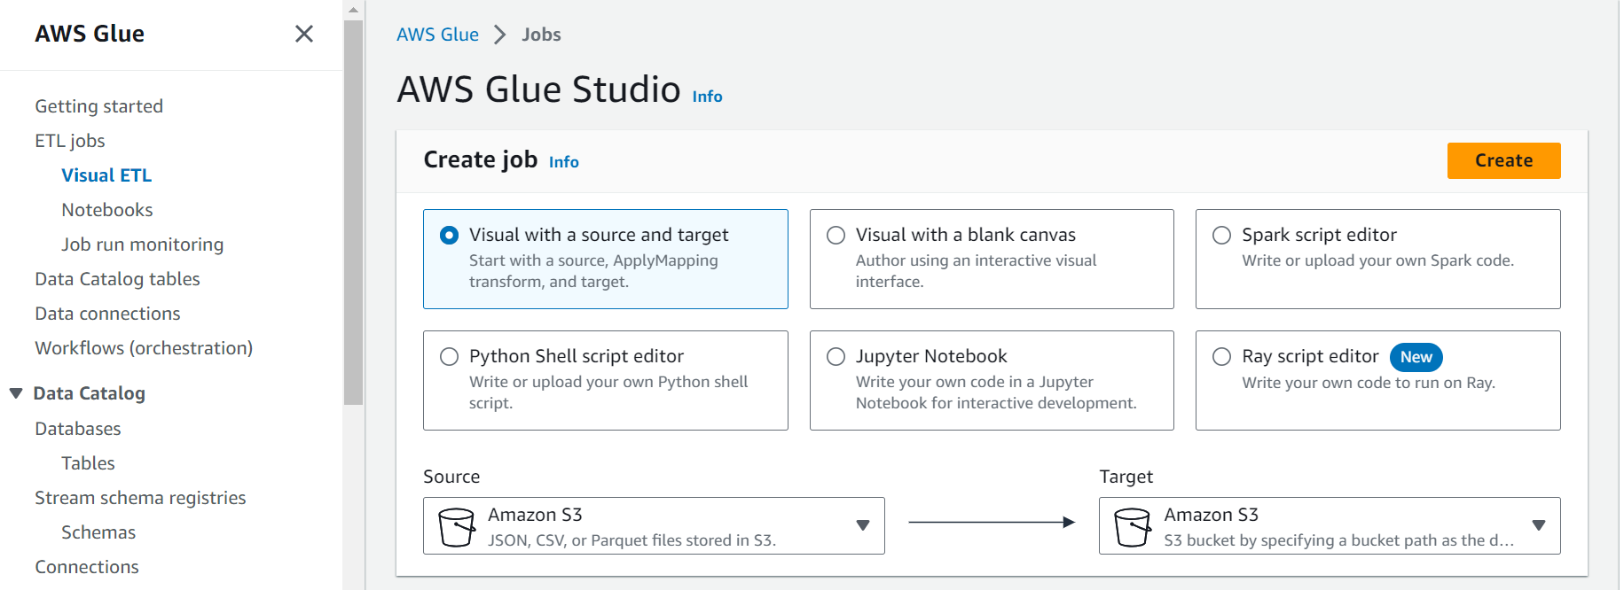The height and width of the screenshot is (590, 1624).
Task: Open the Target dropdown arrow
Action: coord(1539,525)
